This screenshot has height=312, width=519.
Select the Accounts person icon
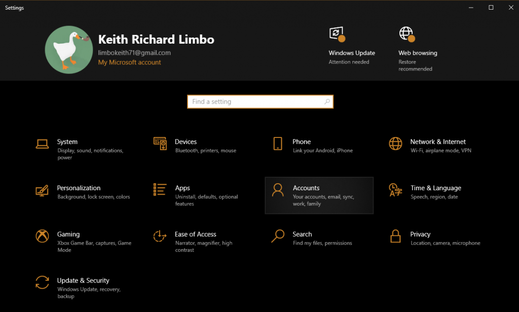(278, 190)
